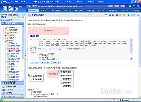The height and width of the screenshot is (102, 141).
Task: Select 日期选择组件 tree item
Action: coord(14,74)
